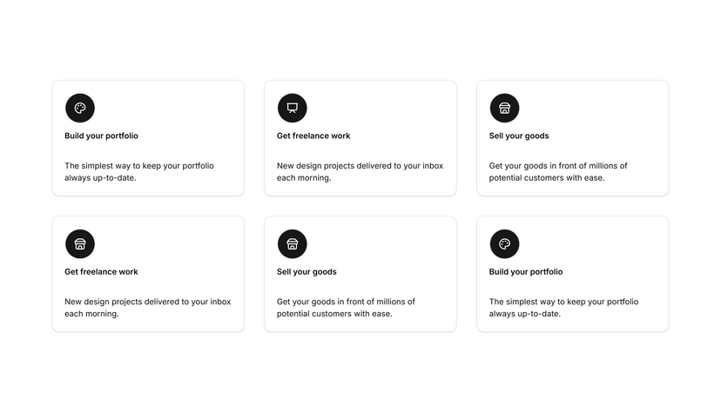Select the presentation board icon above Get freelance work
Screen dimensions: 721x412
pos(293,109)
